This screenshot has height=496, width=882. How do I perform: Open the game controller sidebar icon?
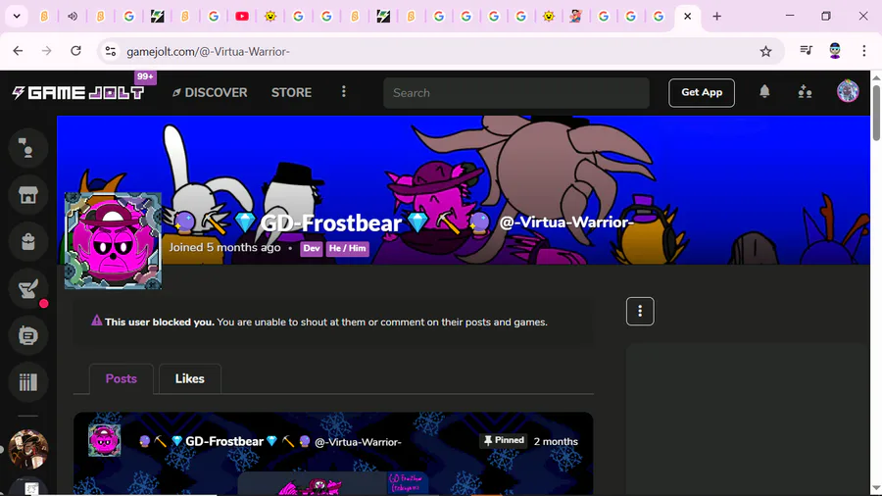[27, 335]
